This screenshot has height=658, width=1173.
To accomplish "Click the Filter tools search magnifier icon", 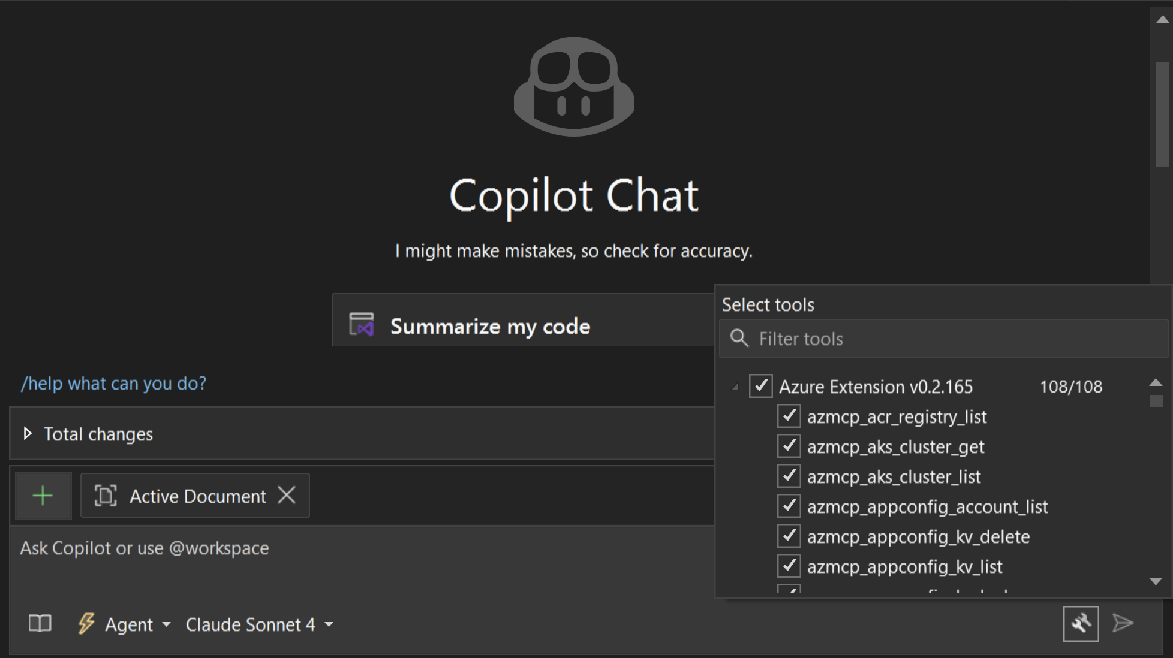I will pos(739,338).
